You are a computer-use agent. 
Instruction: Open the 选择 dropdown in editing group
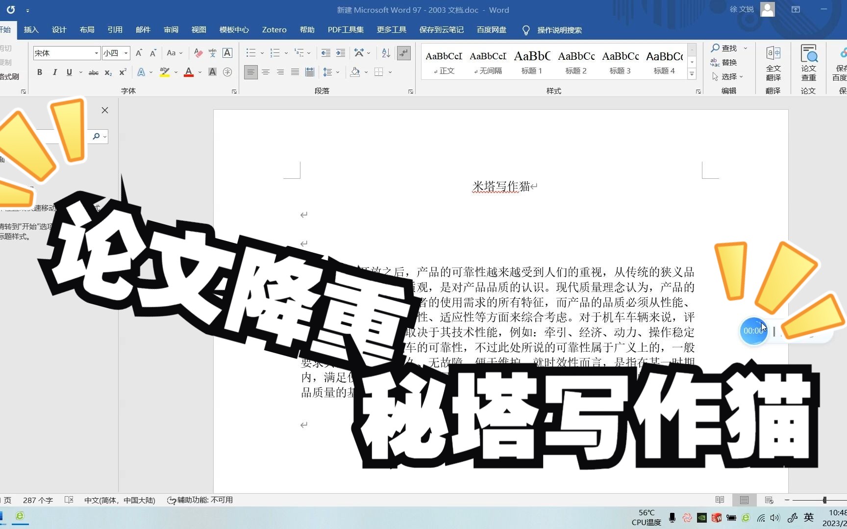pyautogui.click(x=728, y=77)
